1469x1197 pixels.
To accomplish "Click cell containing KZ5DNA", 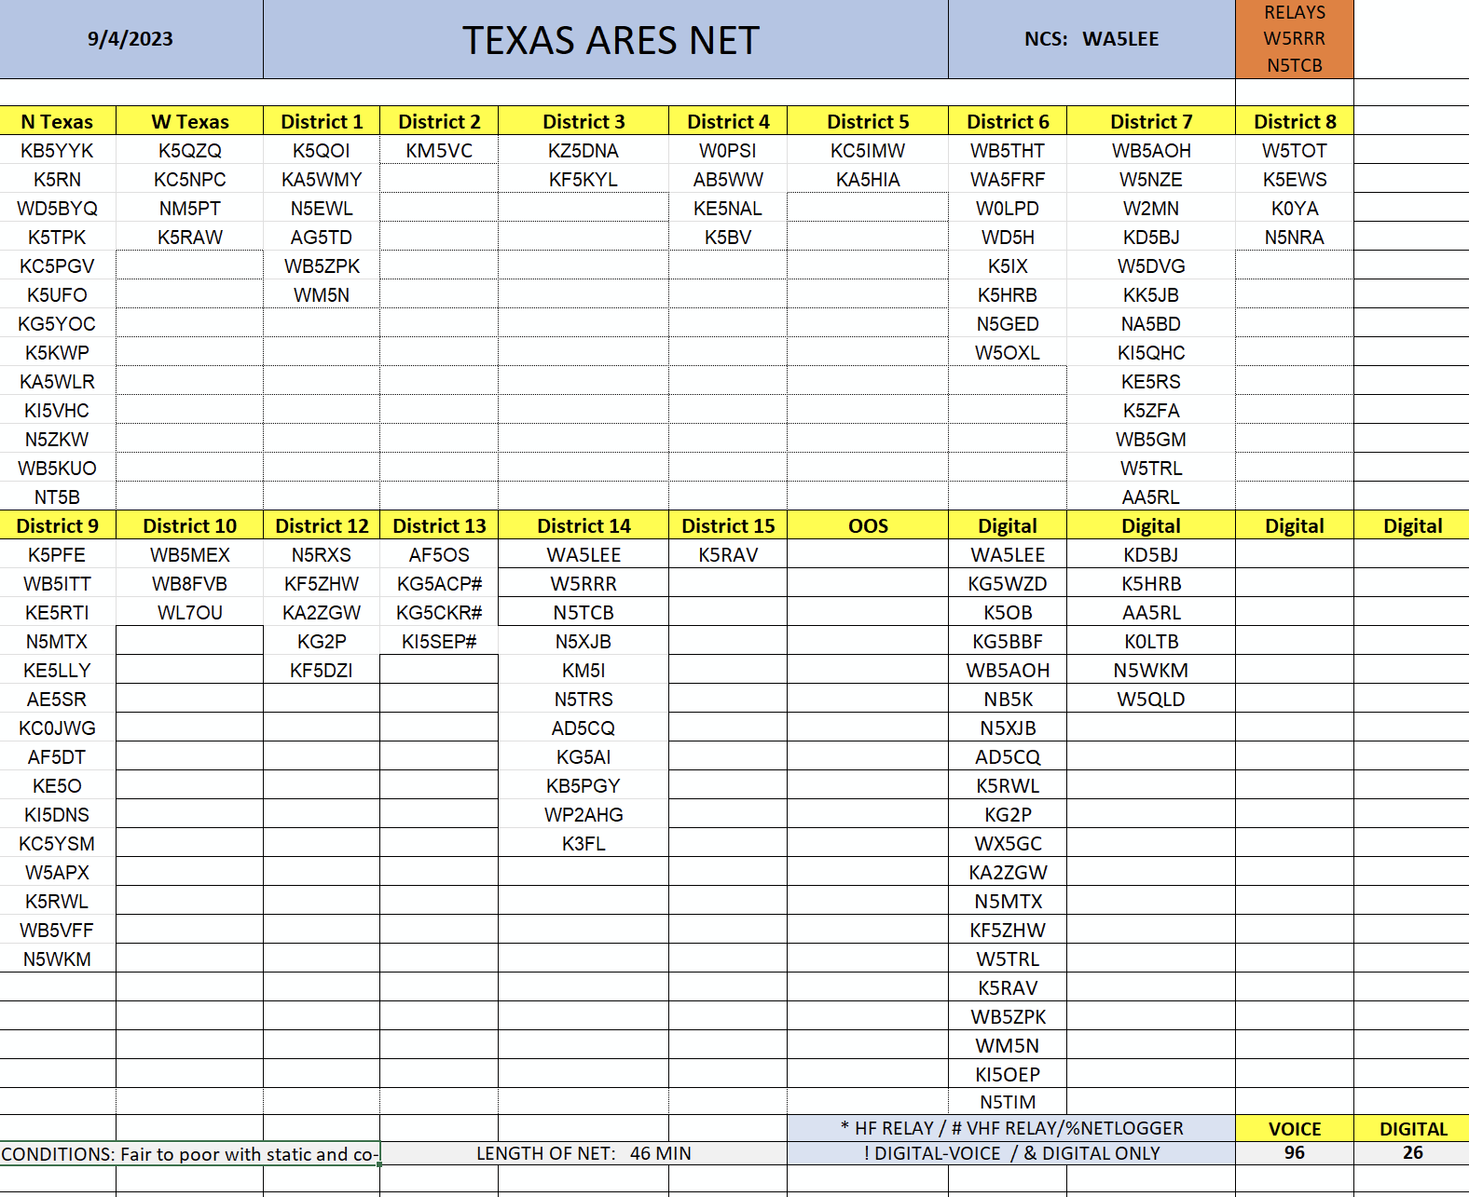I will coord(583,150).
